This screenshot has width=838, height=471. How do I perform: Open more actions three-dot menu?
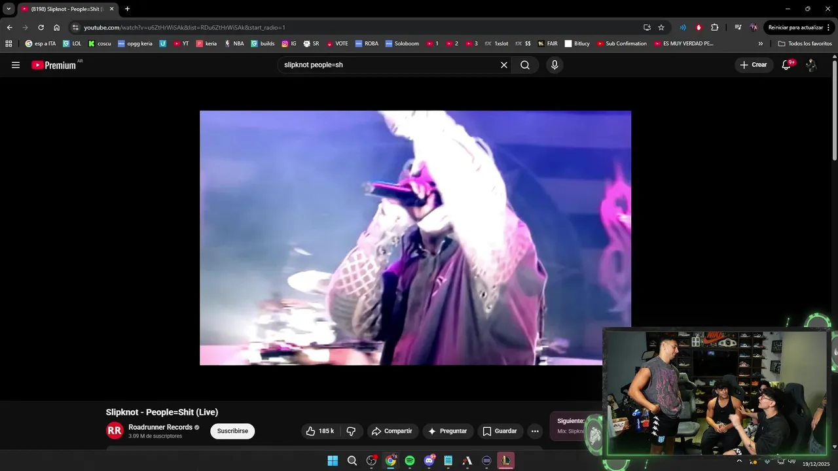(535, 431)
